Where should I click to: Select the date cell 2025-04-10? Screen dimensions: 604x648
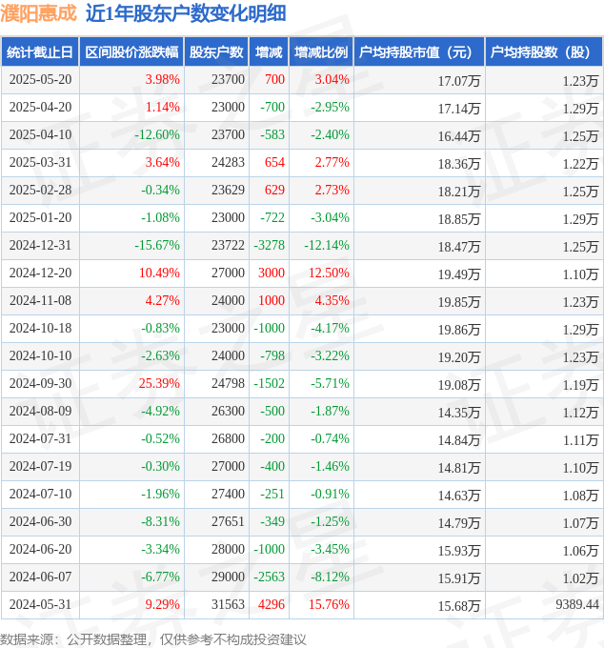pyautogui.click(x=40, y=134)
